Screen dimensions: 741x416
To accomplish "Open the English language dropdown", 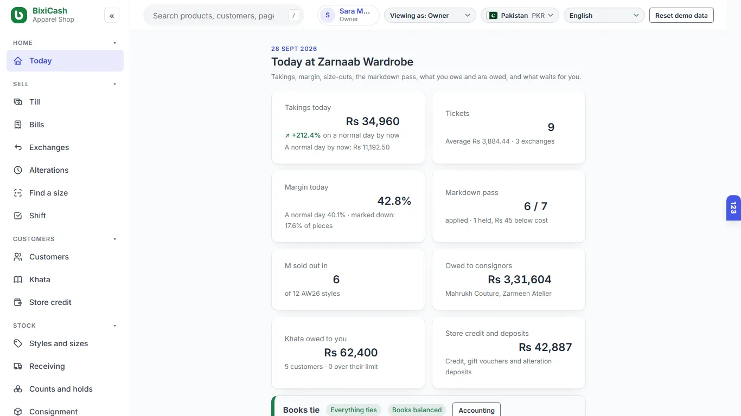I will tap(604, 16).
